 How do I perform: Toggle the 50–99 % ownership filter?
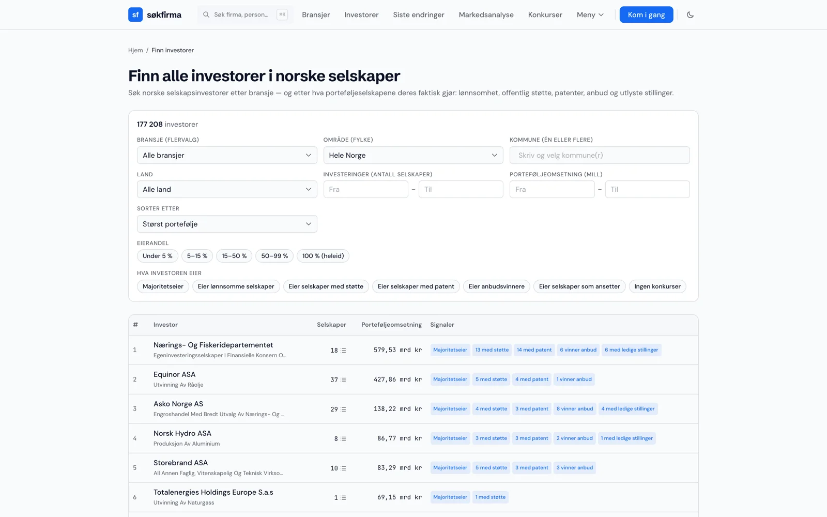(x=274, y=256)
